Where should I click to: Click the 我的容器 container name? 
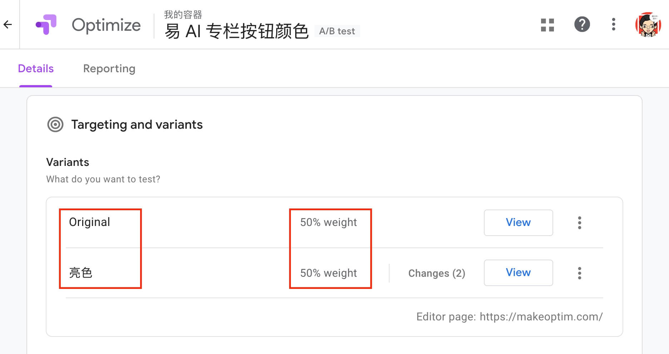point(183,15)
